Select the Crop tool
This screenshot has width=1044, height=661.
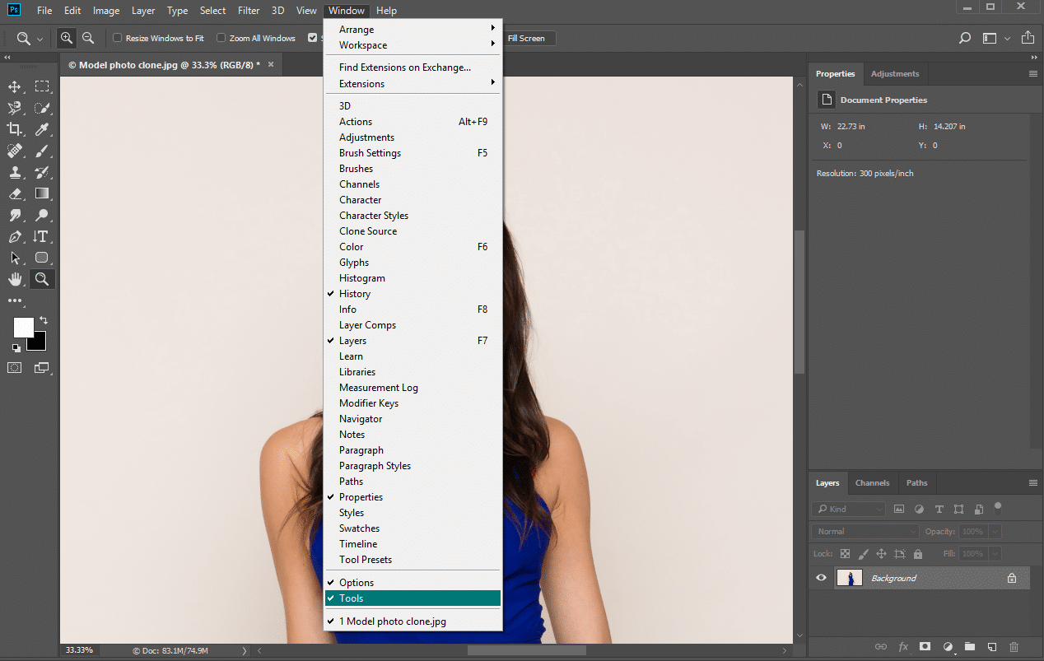pos(15,128)
